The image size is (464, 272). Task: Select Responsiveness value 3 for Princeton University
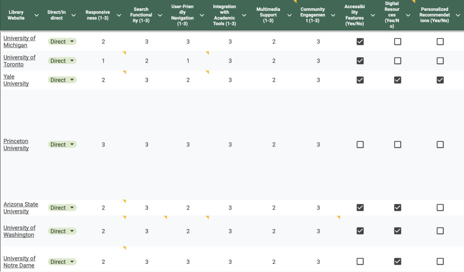click(103, 144)
